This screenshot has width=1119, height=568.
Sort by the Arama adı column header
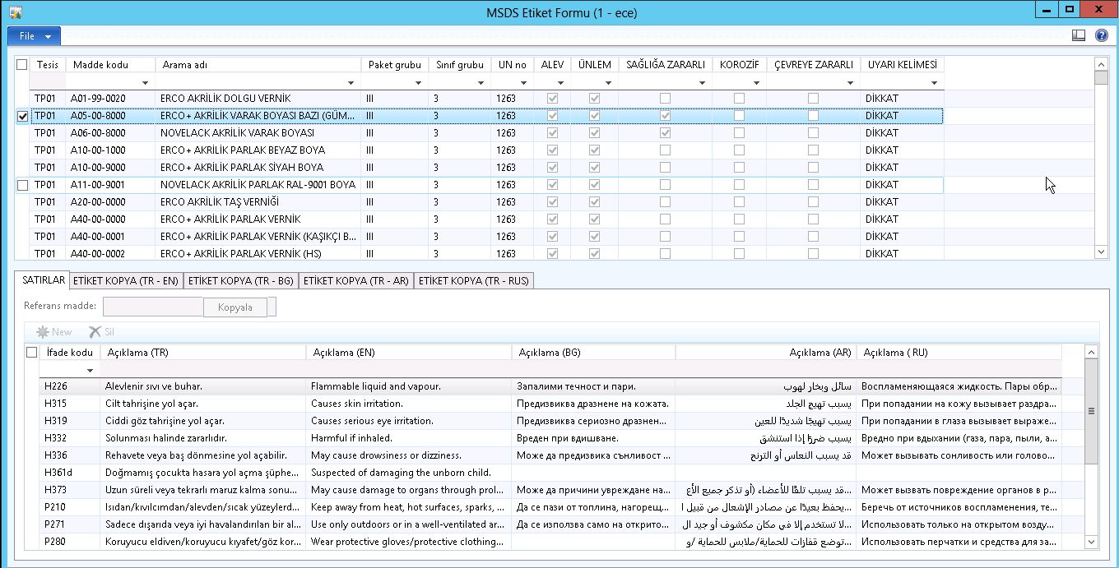[x=258, y=65]
